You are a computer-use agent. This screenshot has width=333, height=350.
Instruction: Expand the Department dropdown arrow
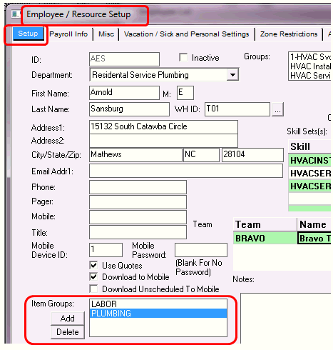(232, 75)
